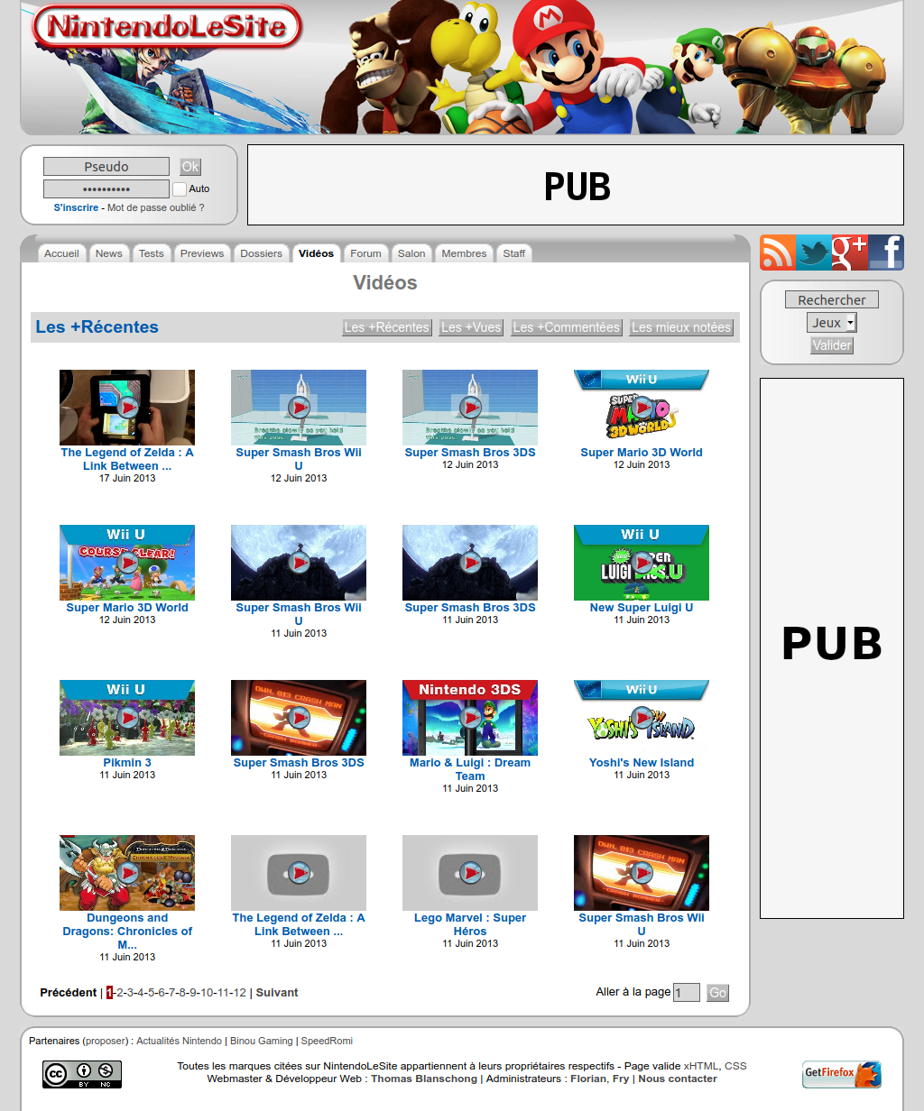Play the New Super Luigi U thumbnail
924x1111 pixels.
click(642, 563)
